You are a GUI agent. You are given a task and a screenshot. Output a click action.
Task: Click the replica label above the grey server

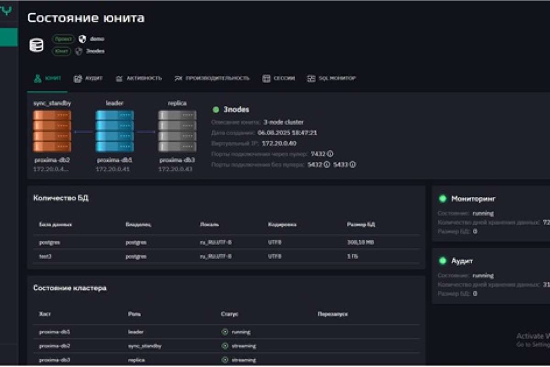pyautogui.click(x=177, y=103)
